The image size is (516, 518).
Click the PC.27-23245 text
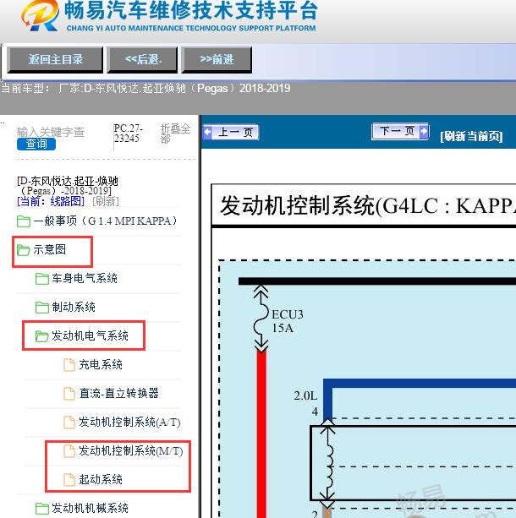[128, 134]
